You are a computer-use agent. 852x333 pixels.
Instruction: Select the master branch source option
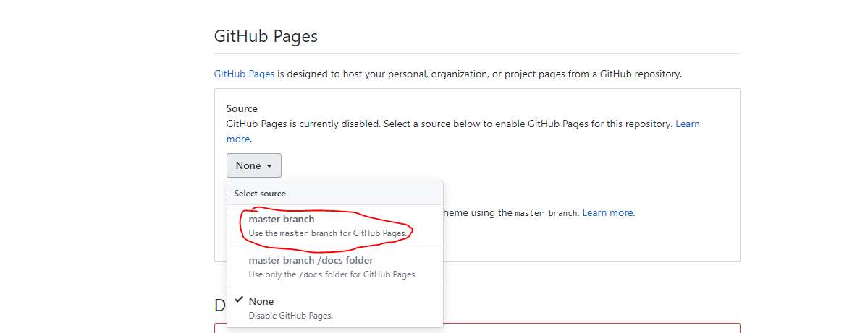(x=334, y=225)
